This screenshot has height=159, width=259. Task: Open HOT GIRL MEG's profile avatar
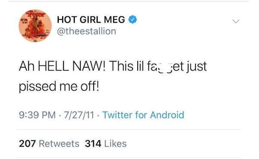(35, 26)
